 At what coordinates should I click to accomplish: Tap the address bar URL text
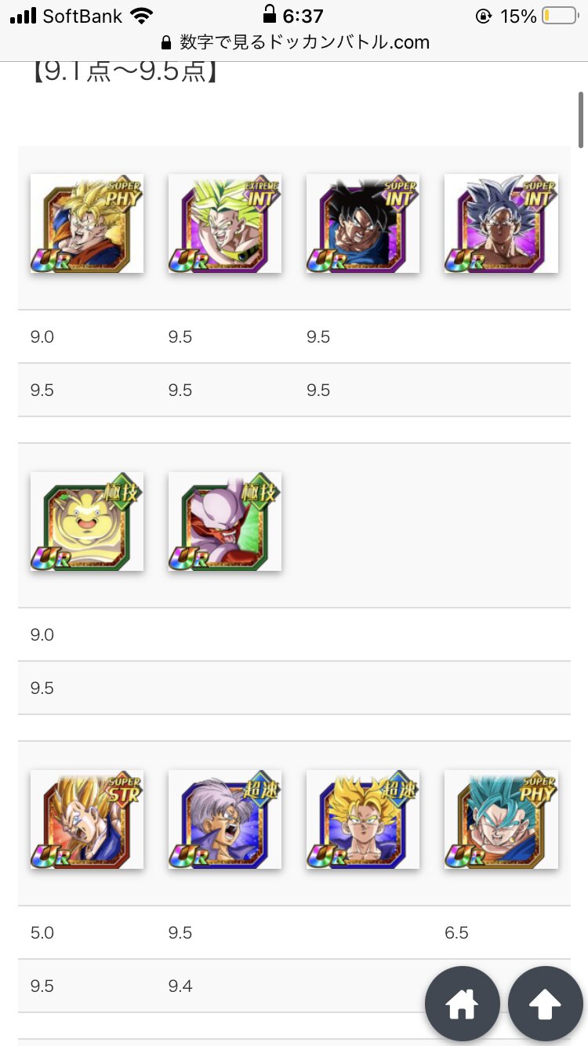[304, 42]
